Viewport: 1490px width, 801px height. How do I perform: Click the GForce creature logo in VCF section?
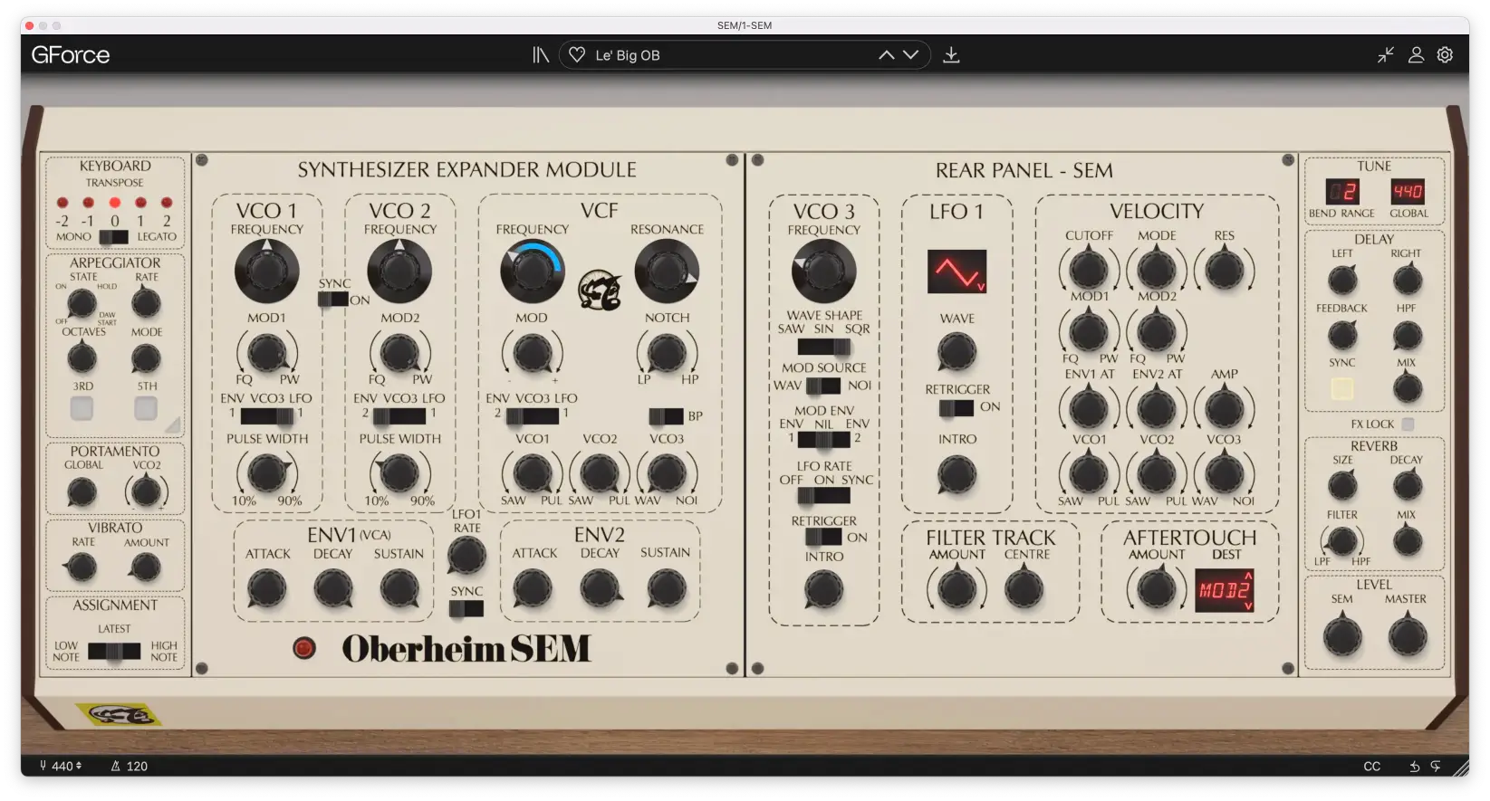[600, 290]
